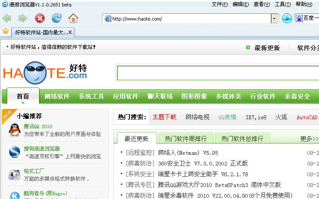Open favorites with the star icon

[6, 31]
